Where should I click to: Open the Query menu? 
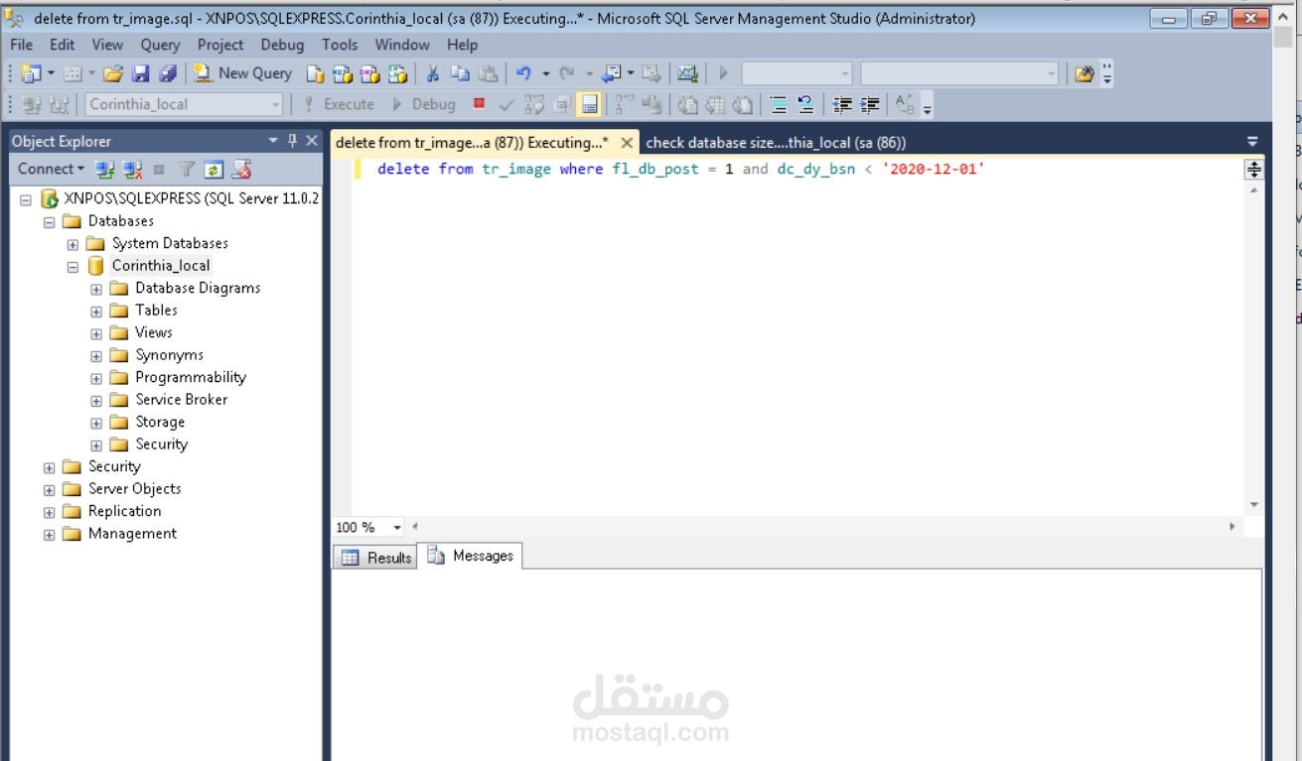coord(160,45)
